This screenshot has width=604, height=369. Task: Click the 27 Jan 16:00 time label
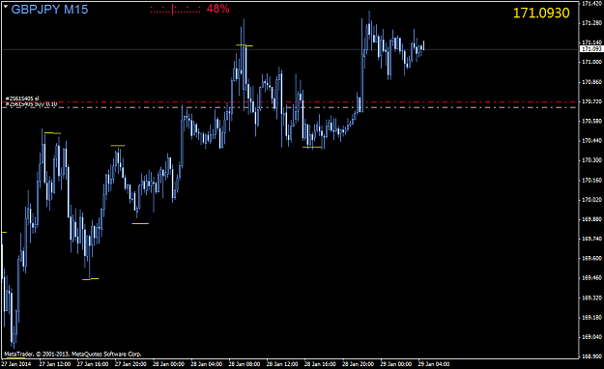[93, 364]
